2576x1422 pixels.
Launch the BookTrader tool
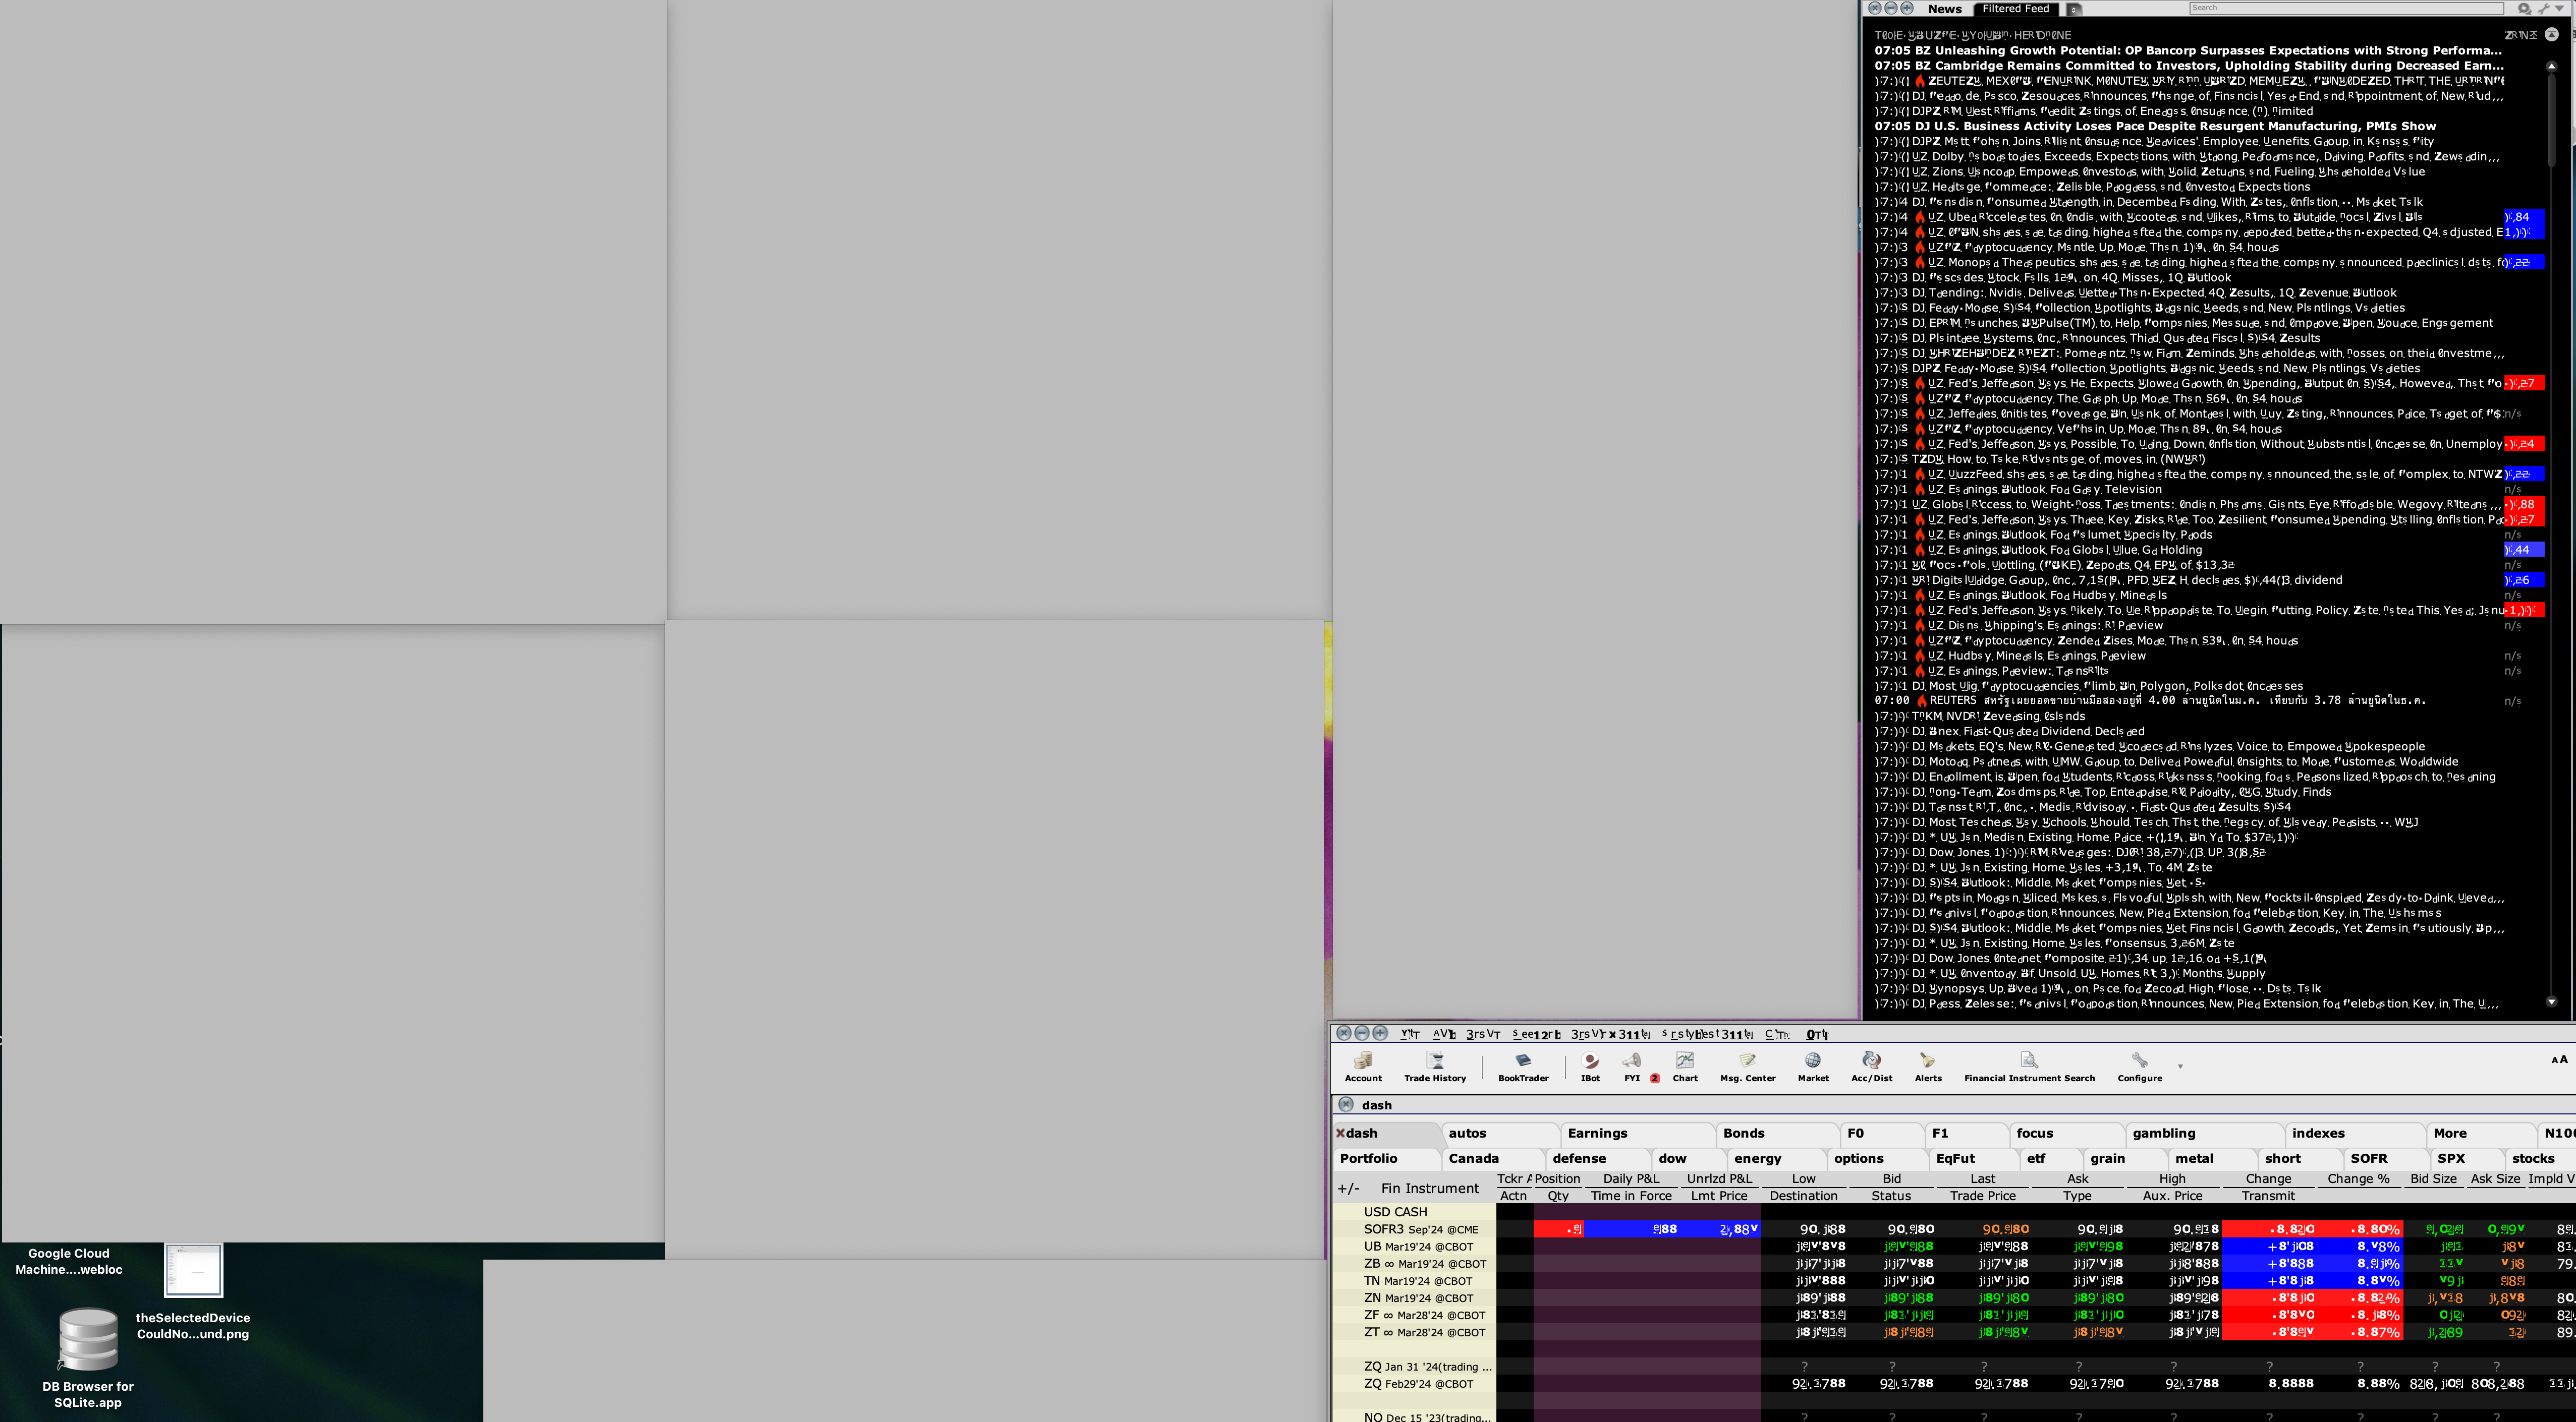(x=1522, y=1065)
